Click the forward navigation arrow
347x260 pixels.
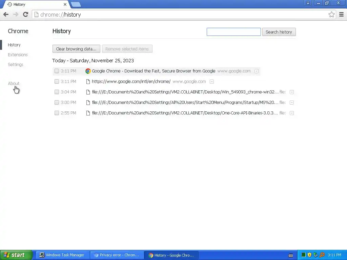pos(16,15)
